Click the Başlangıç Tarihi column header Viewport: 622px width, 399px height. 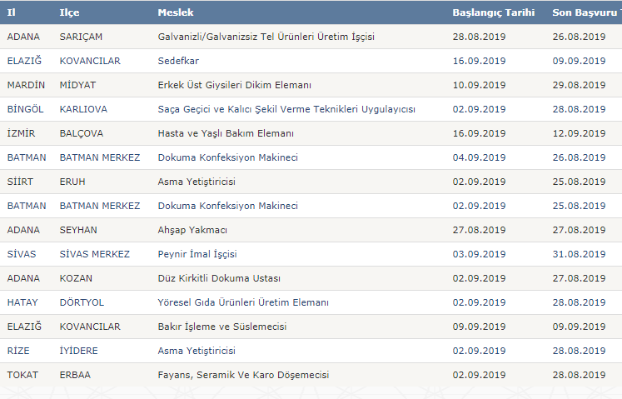pos(494,12)
